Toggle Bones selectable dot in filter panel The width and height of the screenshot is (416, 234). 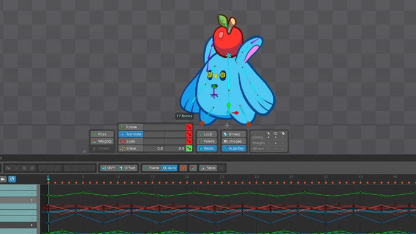coord(269,138)
